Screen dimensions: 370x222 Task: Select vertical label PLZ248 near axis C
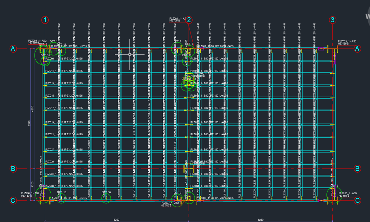click(x=314, y=194)
